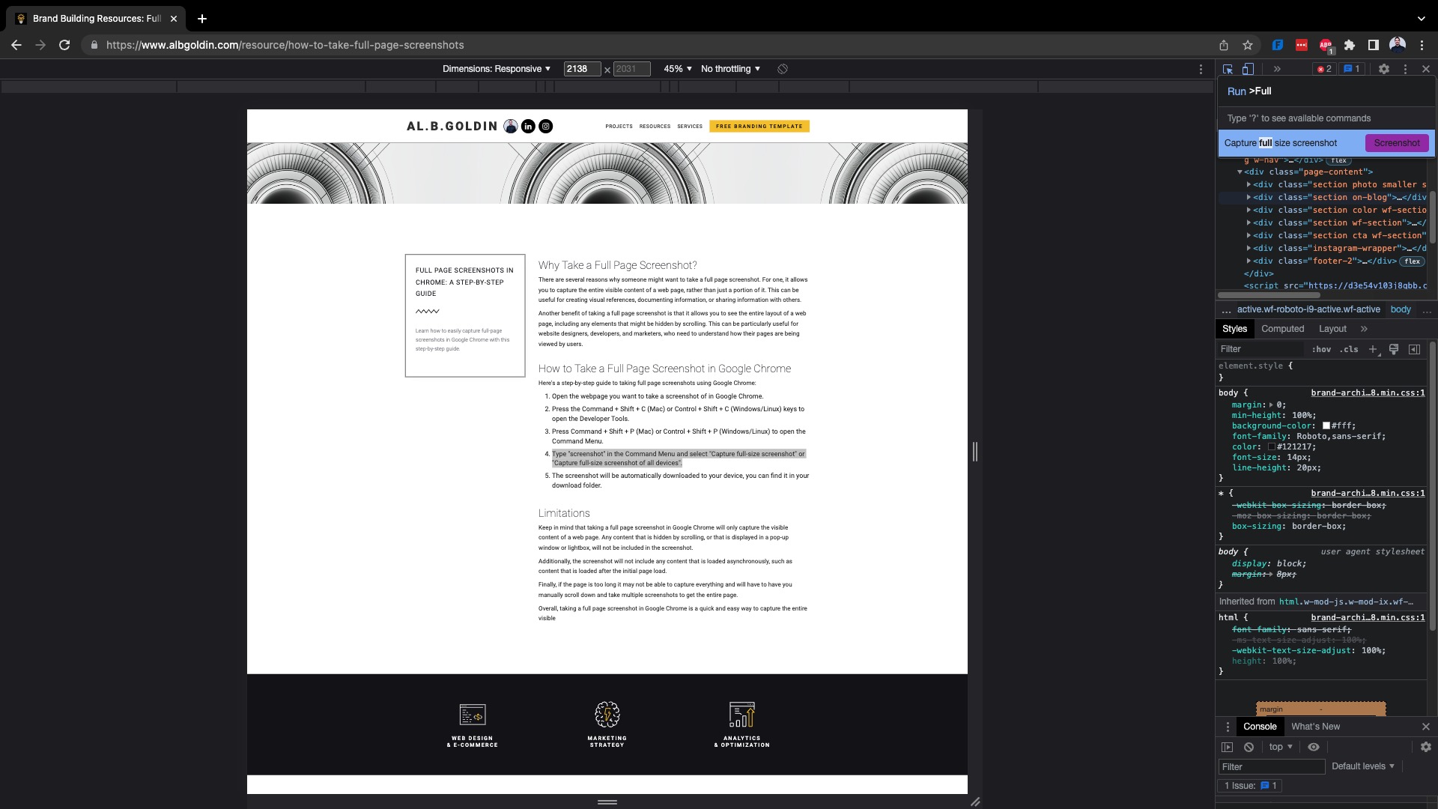Toggle the :hov element state panel
Screen dimensions: 1438x809
(1321, 350)
